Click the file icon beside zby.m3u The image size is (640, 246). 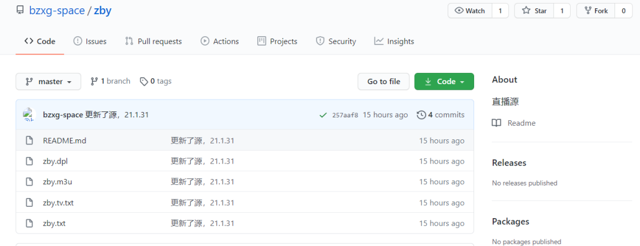pos(29,182)
